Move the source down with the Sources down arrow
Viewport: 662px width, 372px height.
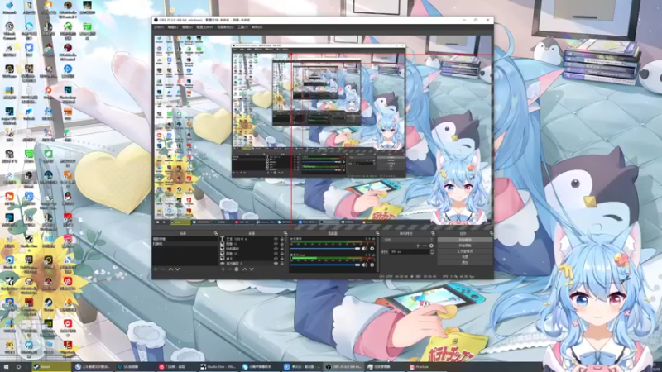[252, 269]
